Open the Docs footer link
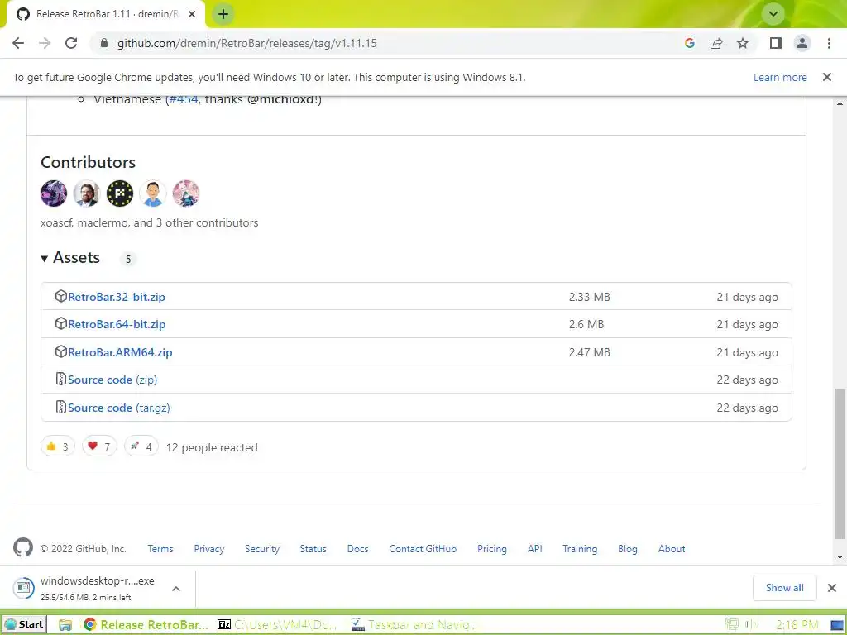847x635 pixels. tap(357, 549)
